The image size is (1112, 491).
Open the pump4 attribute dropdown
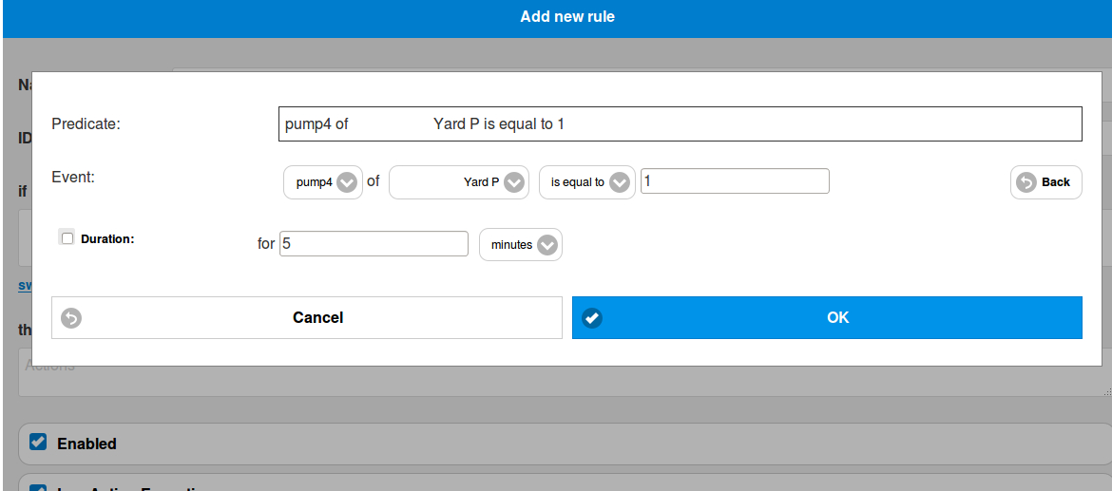[x=323, y=182]
